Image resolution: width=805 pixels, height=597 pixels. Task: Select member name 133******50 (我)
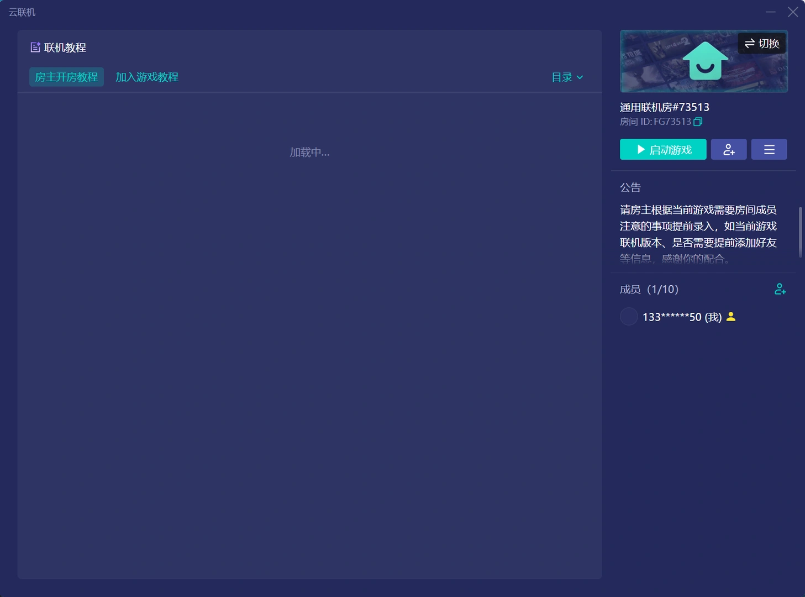click(682, 317)
